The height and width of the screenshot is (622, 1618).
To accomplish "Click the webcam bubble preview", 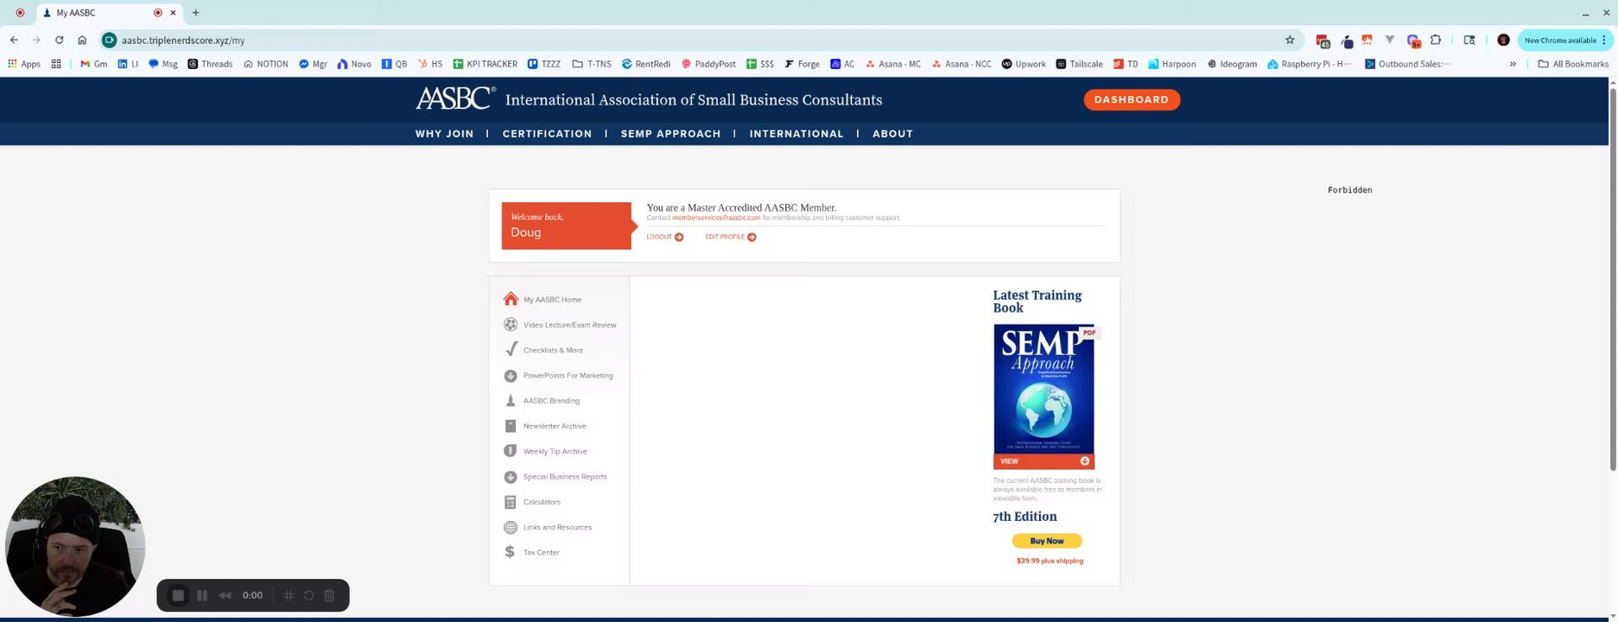I will 75,546.
